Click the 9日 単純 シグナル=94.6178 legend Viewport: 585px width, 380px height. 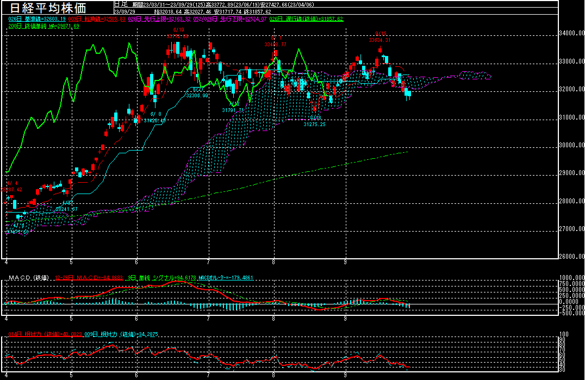162,278
